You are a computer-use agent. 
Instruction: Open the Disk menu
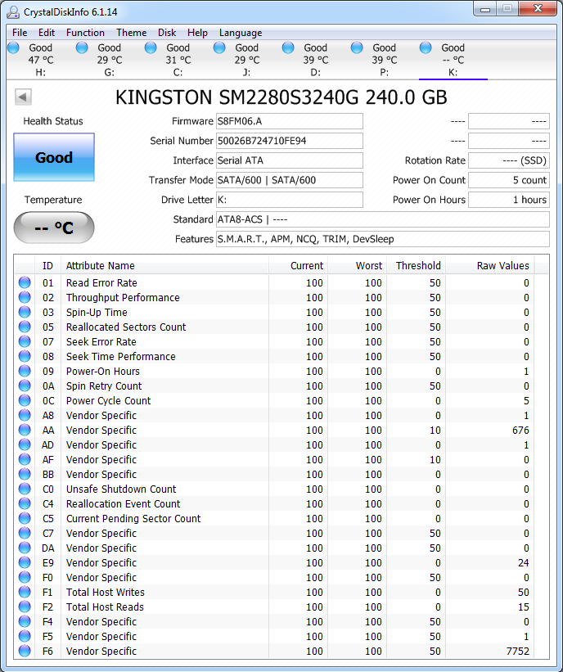click(x=167, y=33)
